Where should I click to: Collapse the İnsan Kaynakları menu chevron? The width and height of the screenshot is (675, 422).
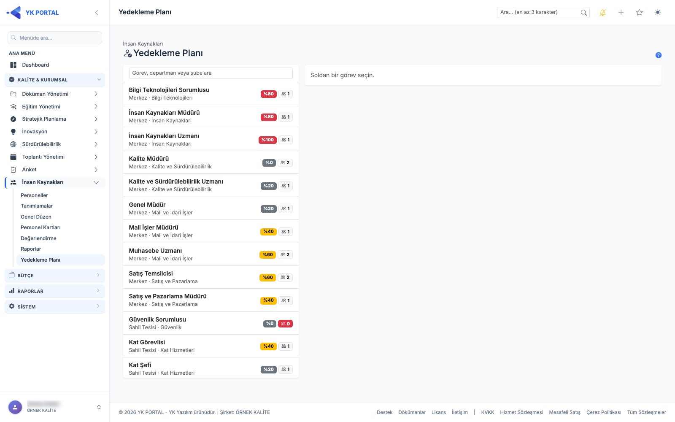[x=96, y=182]
